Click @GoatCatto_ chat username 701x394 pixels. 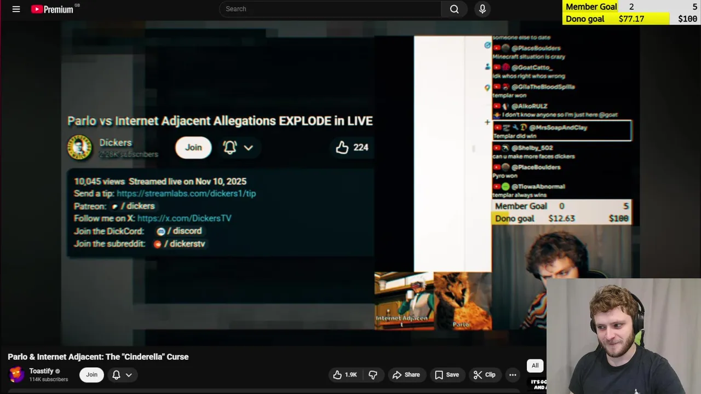point(531,67)
